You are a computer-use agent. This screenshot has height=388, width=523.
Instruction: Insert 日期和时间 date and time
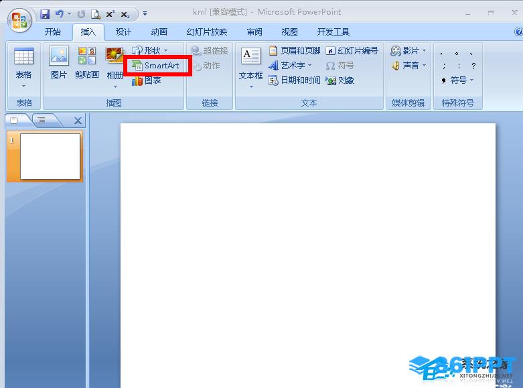[x=295, y=80]
